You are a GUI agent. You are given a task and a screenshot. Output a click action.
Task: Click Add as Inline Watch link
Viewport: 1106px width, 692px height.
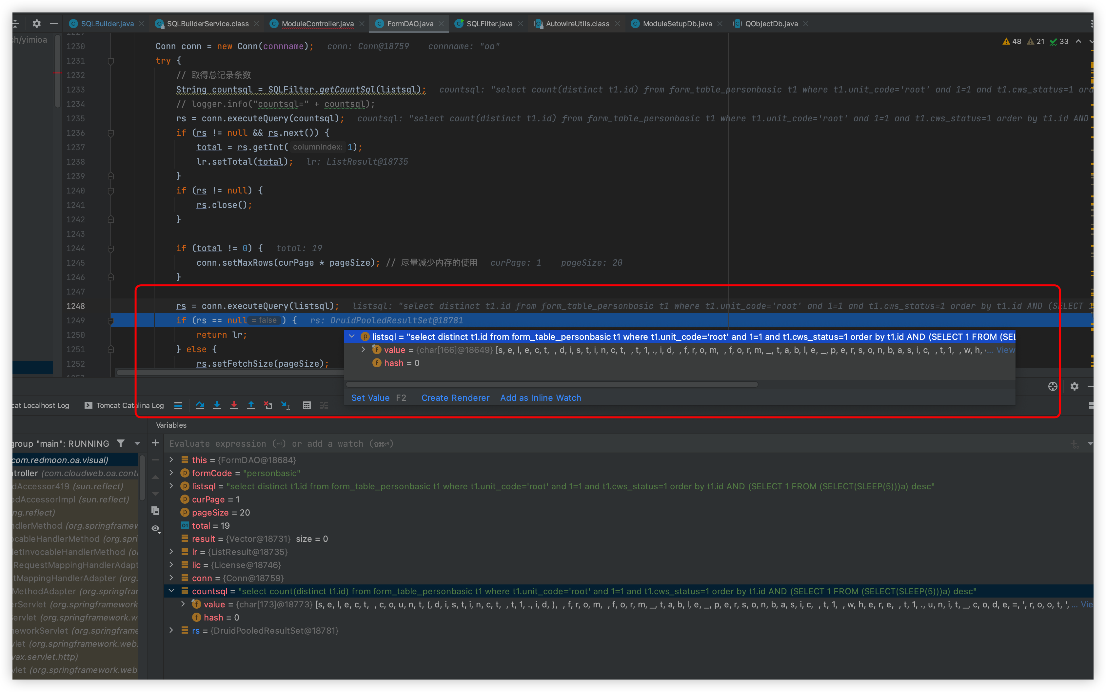click(x=540, y=398)
